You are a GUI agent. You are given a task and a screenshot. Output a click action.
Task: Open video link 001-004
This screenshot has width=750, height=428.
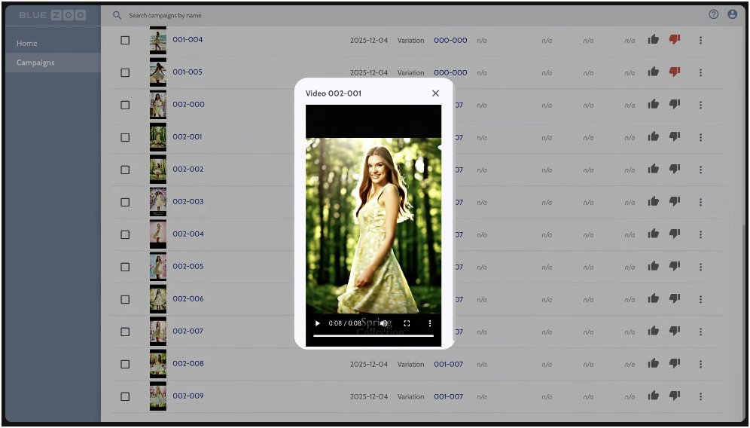point(187,39)
